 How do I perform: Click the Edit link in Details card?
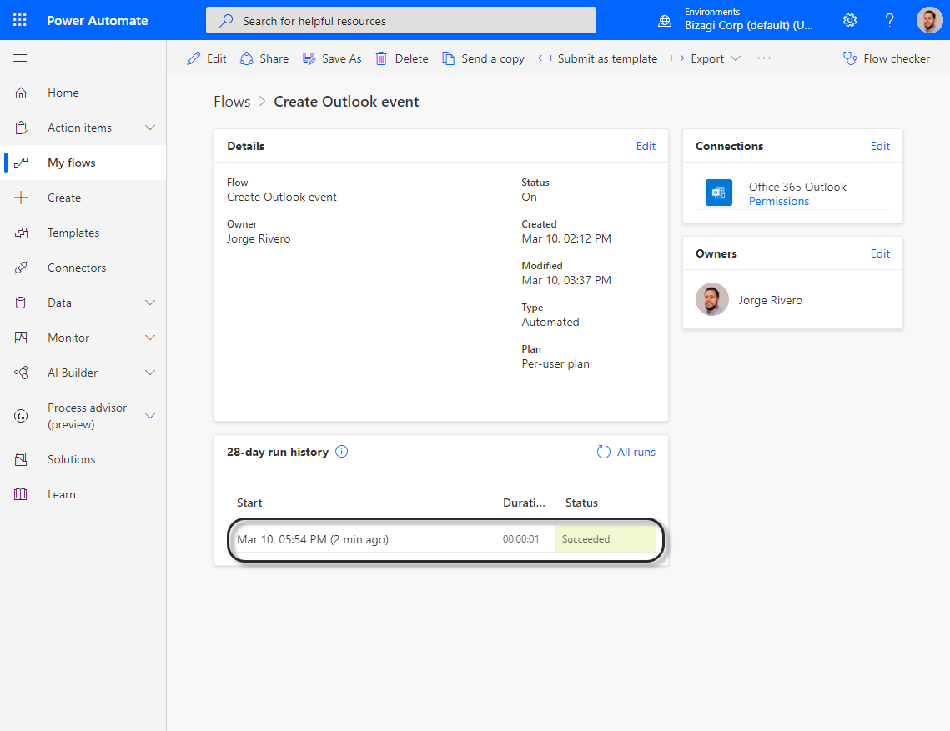pyautogui.click(x=646, y=146)
